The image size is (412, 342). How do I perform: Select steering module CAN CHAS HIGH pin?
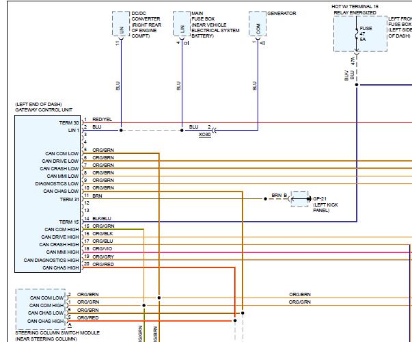(46, 321)
